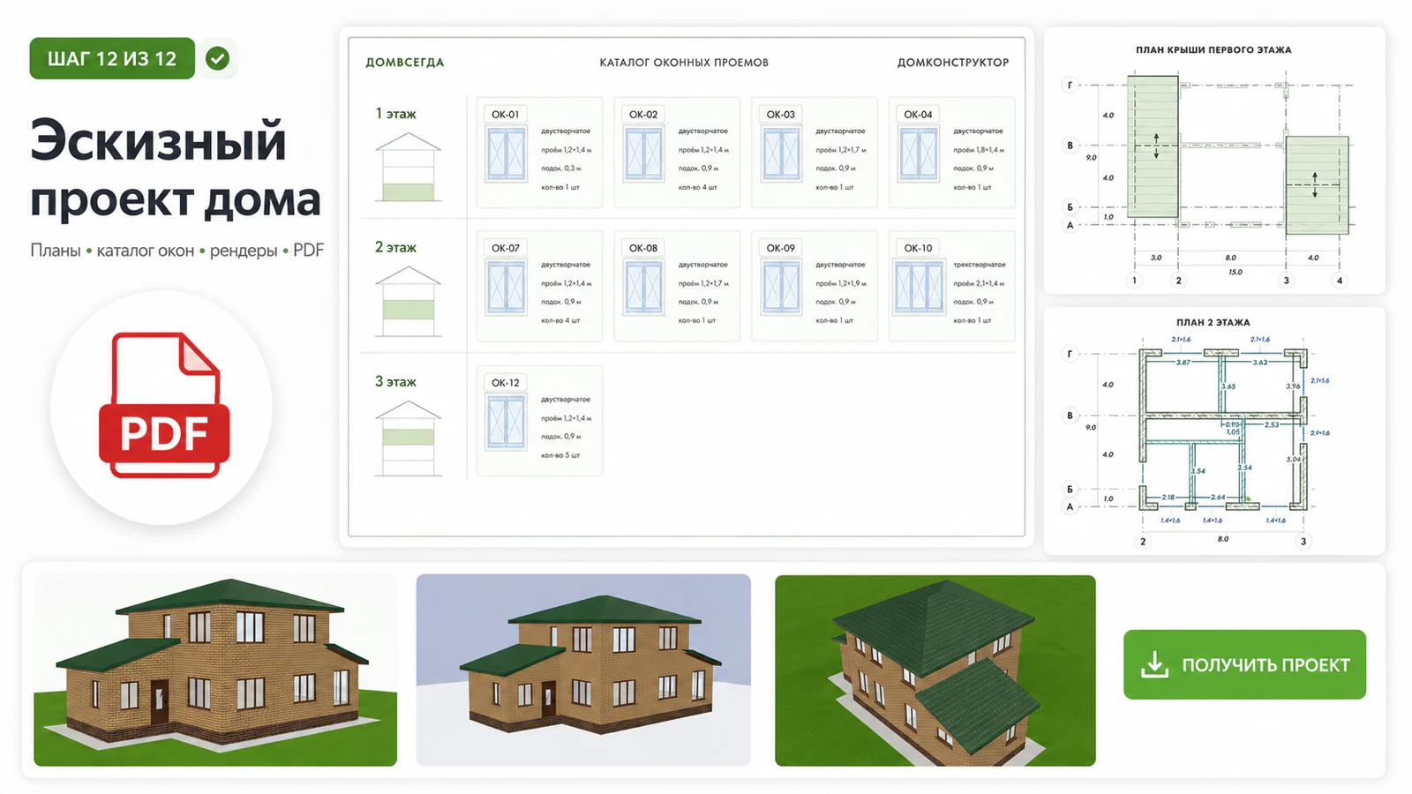The width and height of the screenshot is (1412, 794).
Task: Click the OK-08 window card
Action: click(x=677, y=286)
